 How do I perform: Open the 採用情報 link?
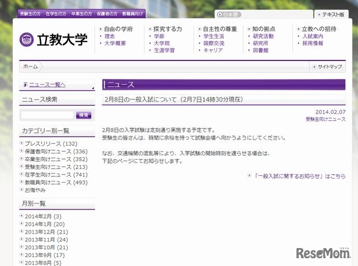(x=313, y=43)
